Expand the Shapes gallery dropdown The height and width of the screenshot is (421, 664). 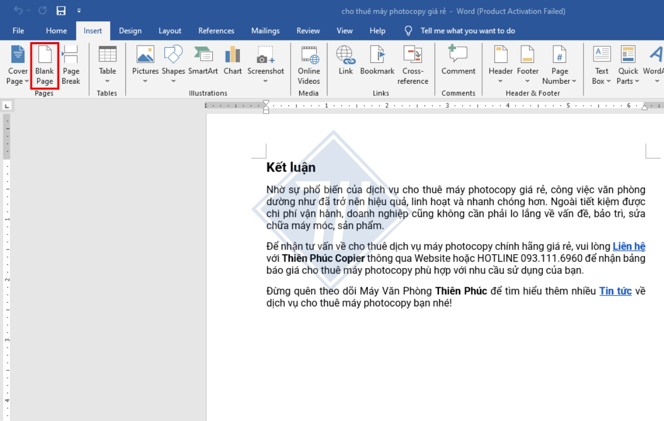coord(173,81)
